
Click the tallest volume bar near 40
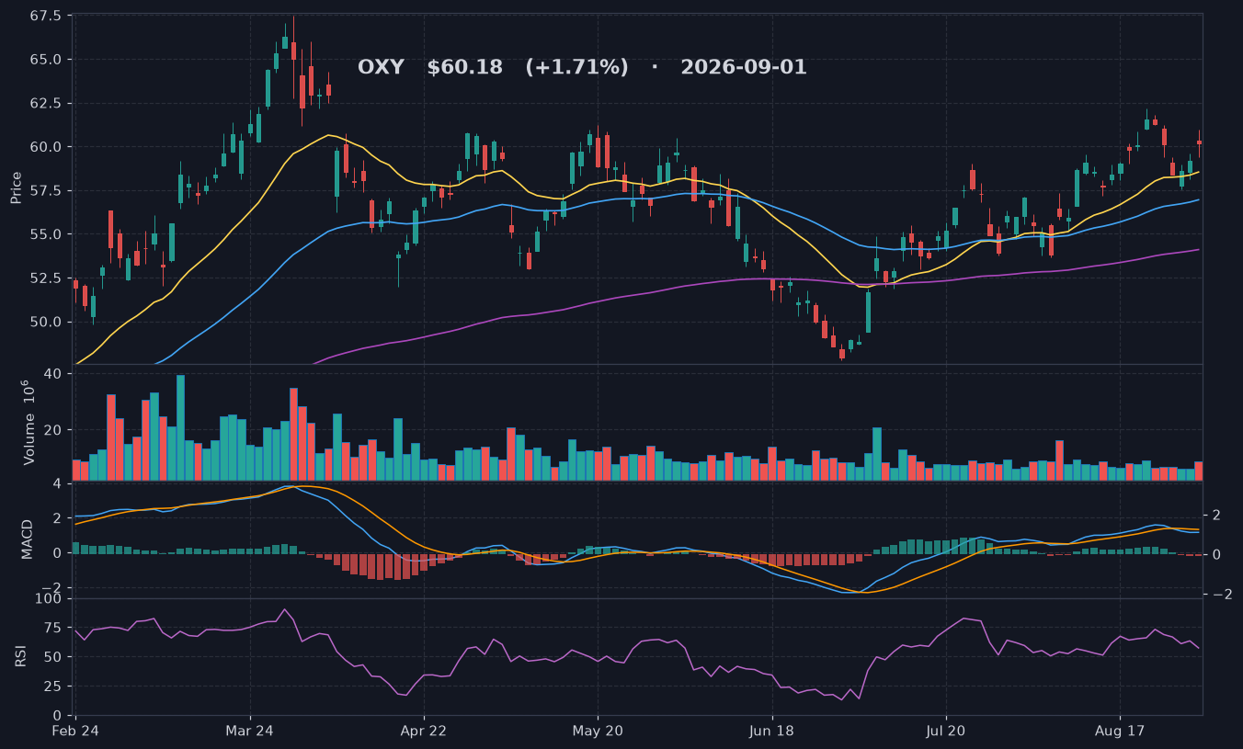coord(180,427)
